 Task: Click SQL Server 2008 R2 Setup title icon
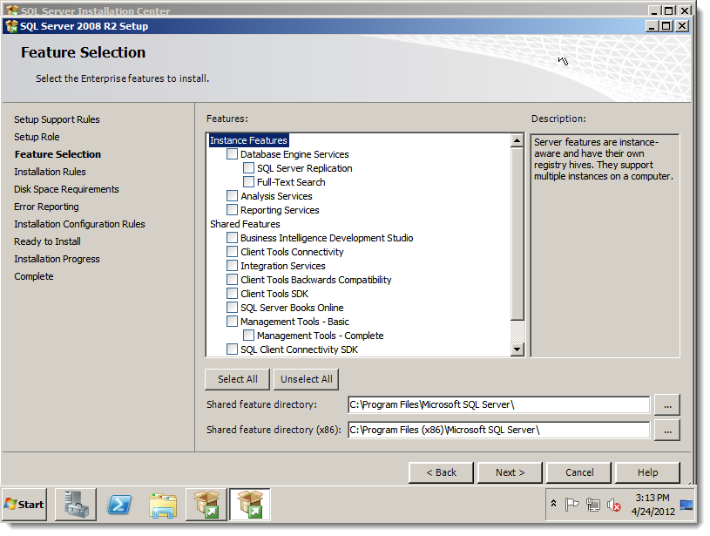point(11,26)
